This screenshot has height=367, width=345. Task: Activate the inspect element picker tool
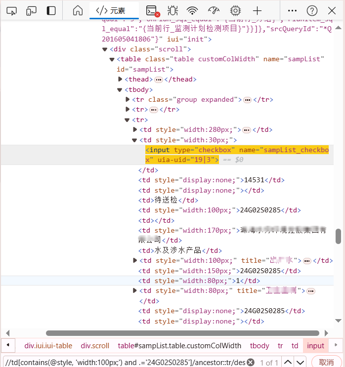click(x=11, y=10)
